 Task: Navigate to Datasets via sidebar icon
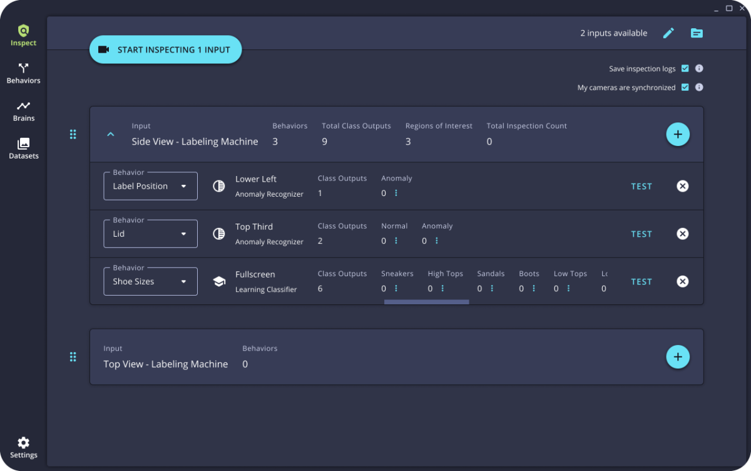coord(23,148)
